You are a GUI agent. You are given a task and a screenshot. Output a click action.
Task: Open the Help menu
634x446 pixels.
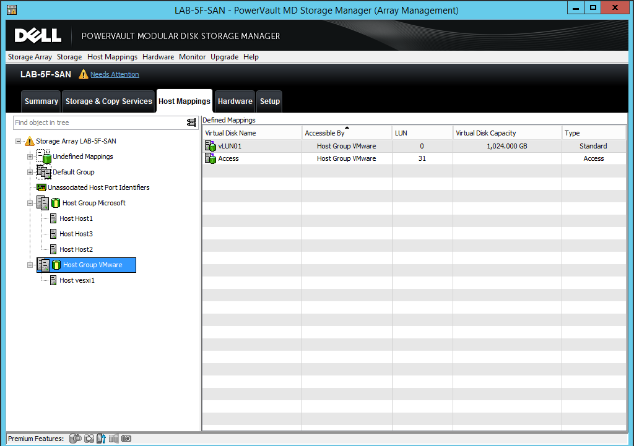251,57
